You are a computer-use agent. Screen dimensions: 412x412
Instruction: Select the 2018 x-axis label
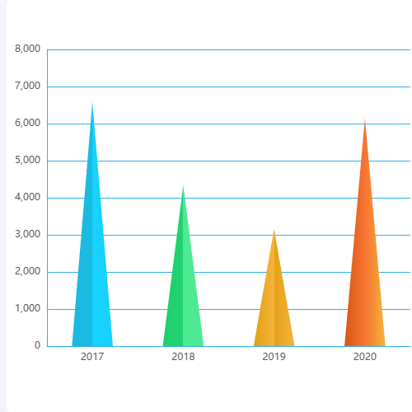[x=183, y=357]
